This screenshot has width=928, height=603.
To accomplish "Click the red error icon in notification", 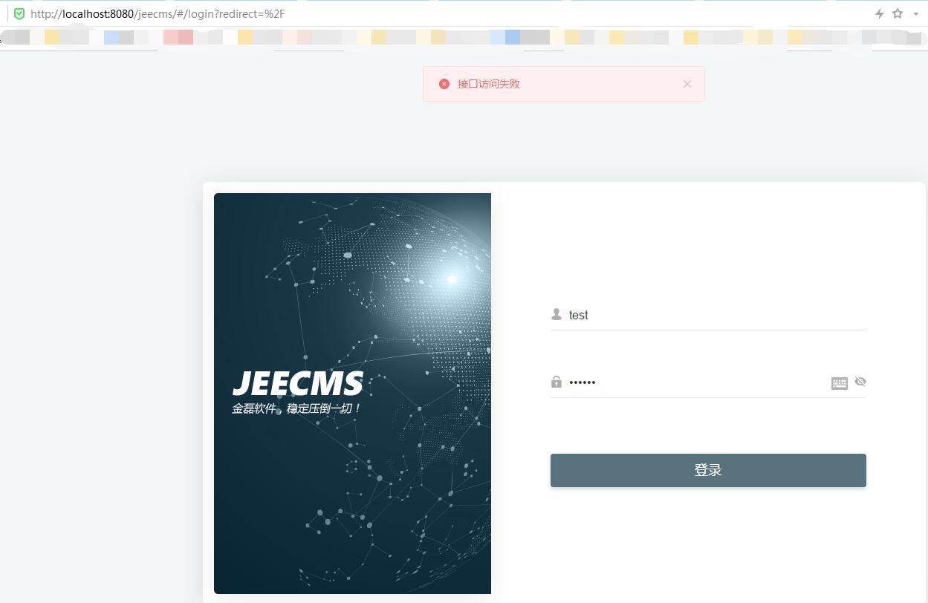I will point(444,84).
